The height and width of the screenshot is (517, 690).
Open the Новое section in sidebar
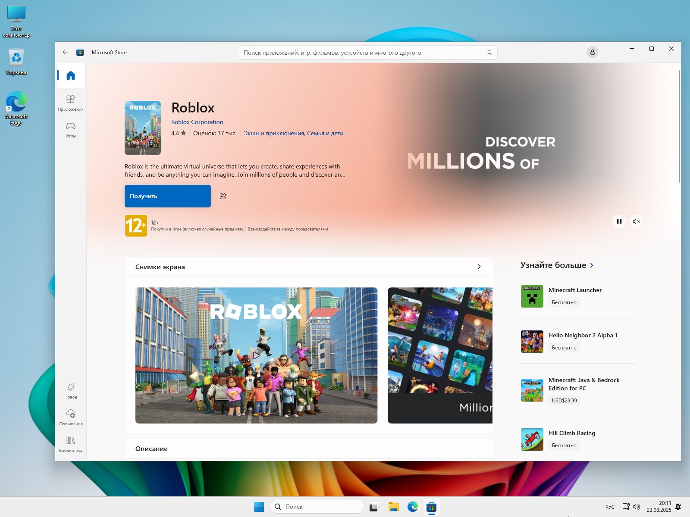71,391
